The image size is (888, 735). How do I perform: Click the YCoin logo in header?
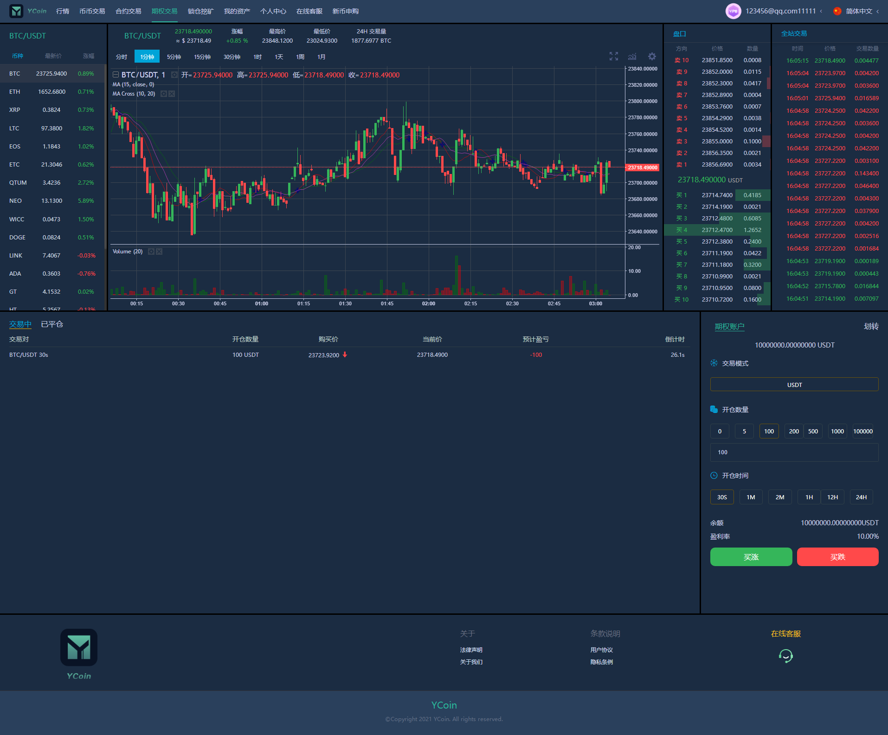pos(28,11)
